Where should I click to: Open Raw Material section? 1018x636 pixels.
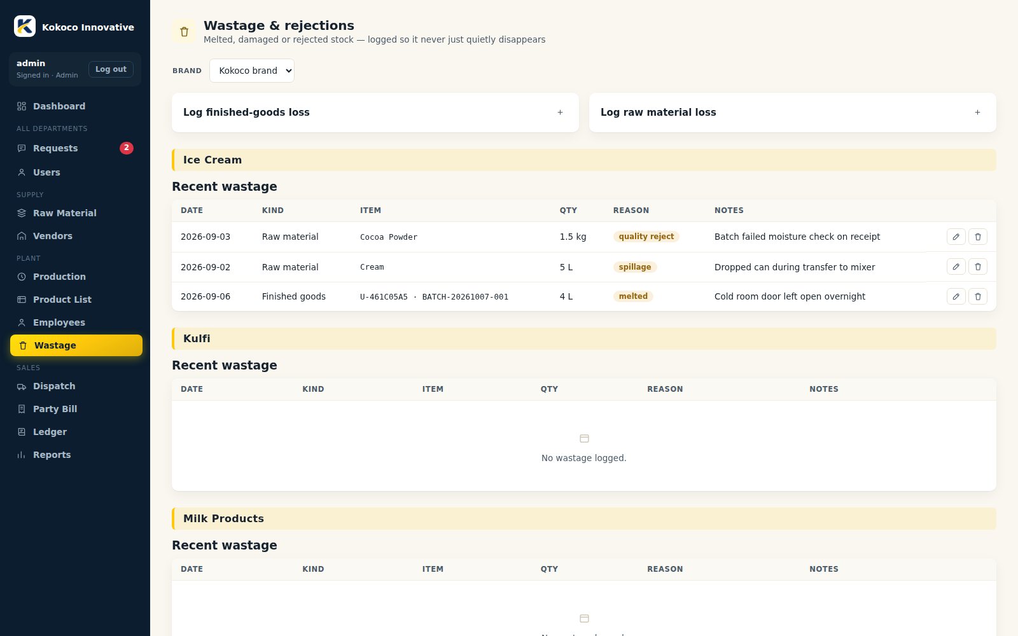click(76, 213)
